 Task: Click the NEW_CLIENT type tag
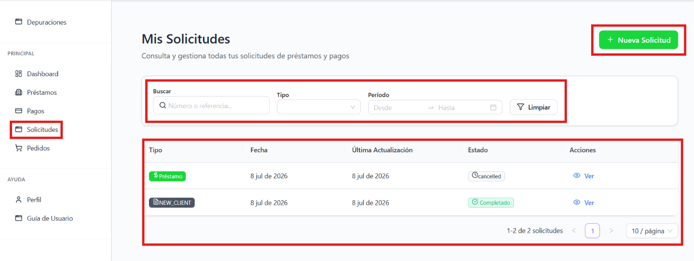click(x=172, y=202)
